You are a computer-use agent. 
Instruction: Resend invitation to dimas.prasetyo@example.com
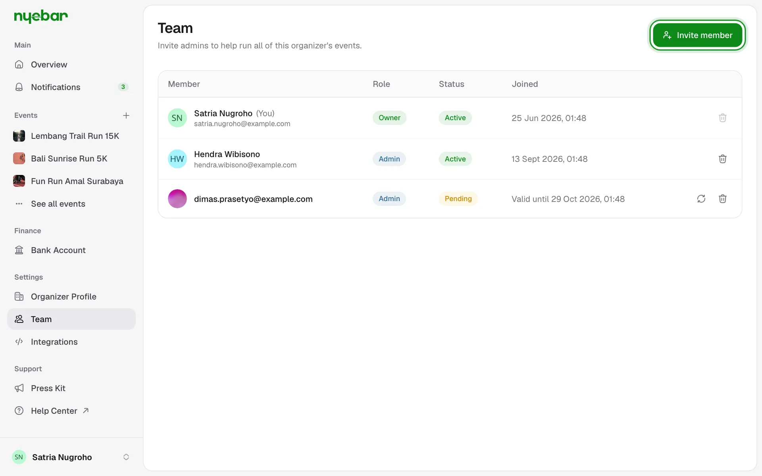[701, 199]
